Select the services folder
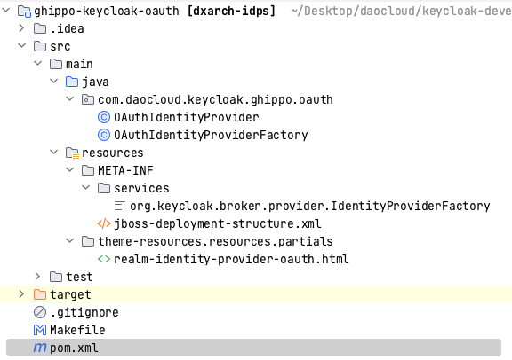The image size is (512, 360). [141, 188]
